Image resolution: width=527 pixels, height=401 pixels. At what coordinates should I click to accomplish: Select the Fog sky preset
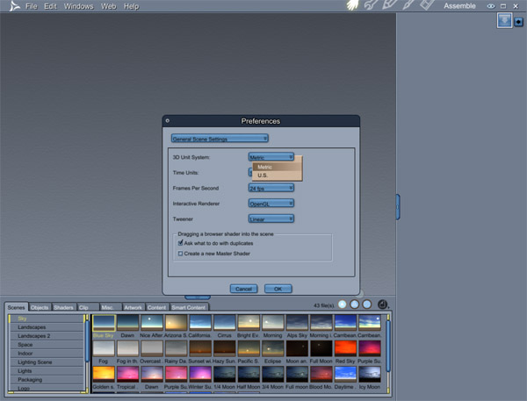(104, 348)
